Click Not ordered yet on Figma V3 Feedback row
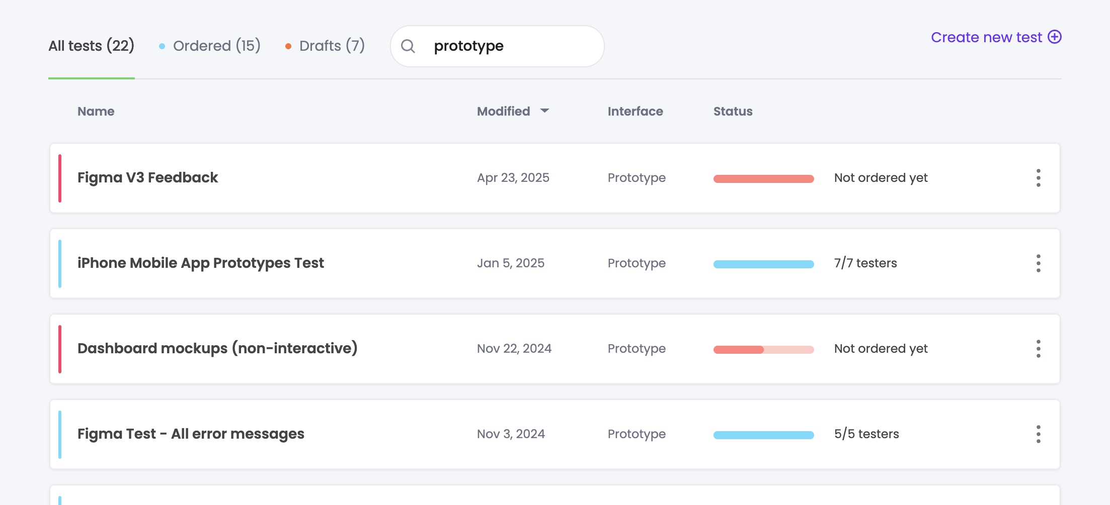 click(x=881, y=178)
